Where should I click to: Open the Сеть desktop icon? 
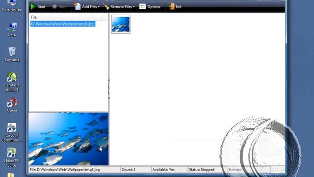(x=12, y=29)
